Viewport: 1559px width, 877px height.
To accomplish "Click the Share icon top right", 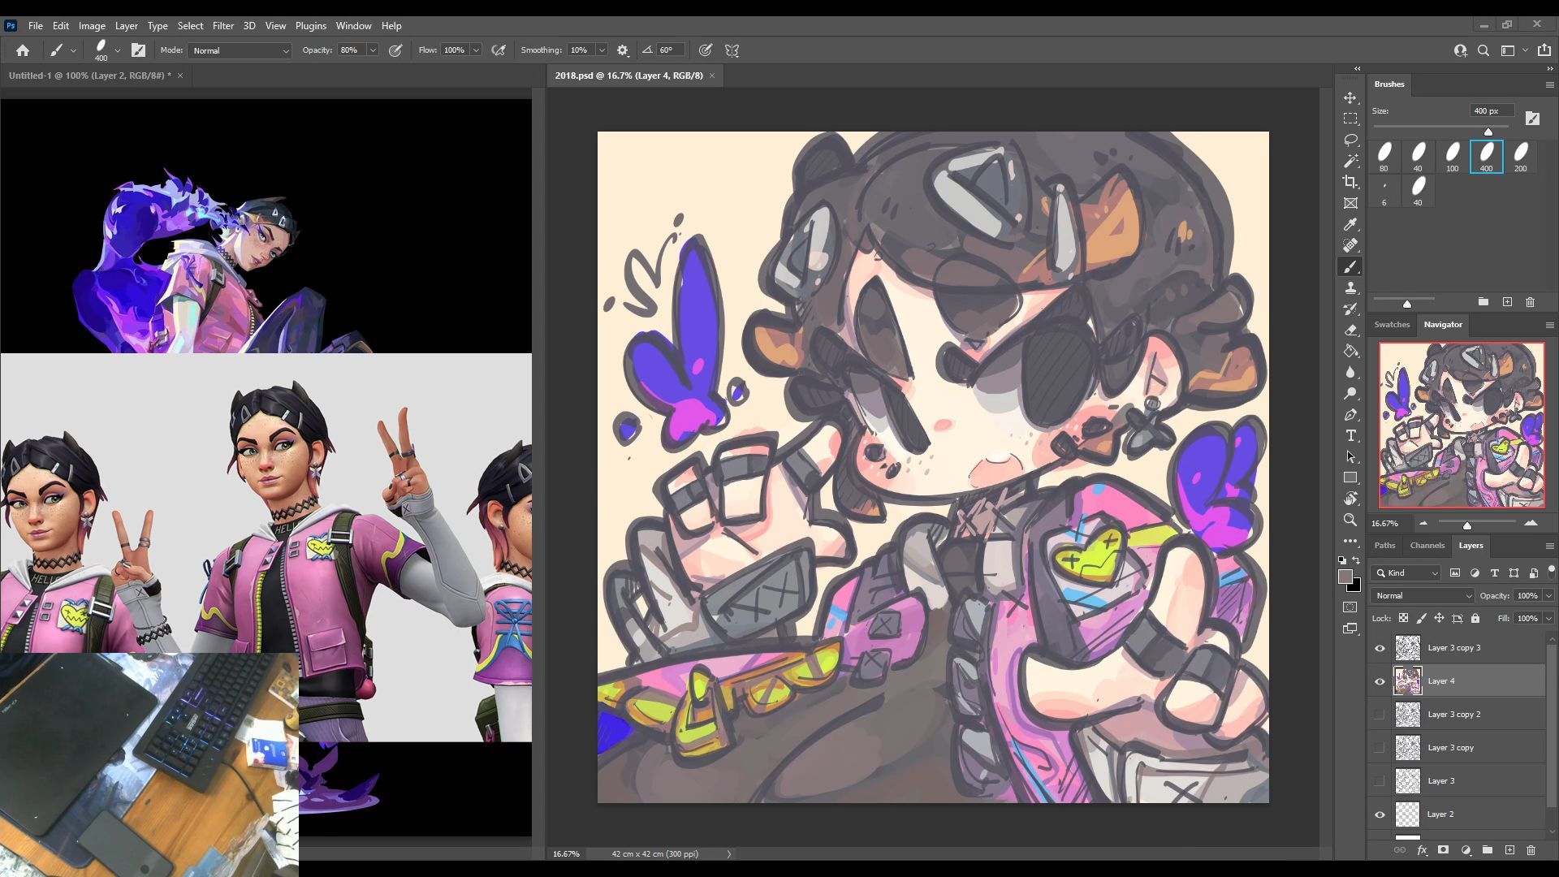I will [x=1544, y=50].
